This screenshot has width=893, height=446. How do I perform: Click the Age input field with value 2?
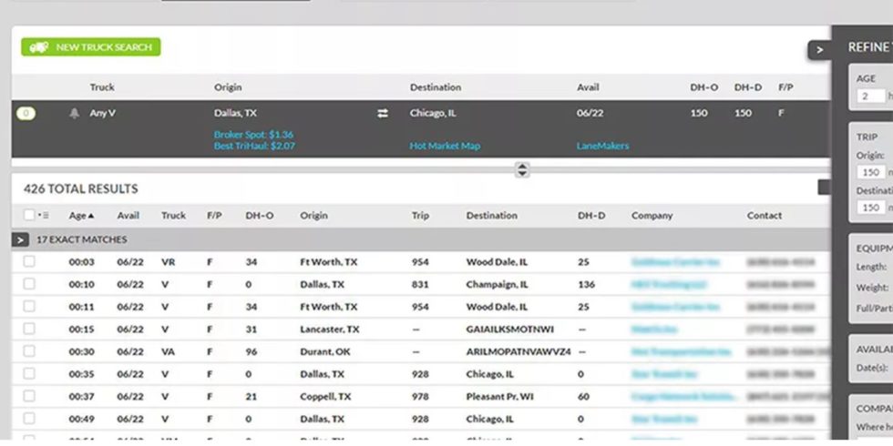pos(871,96)
